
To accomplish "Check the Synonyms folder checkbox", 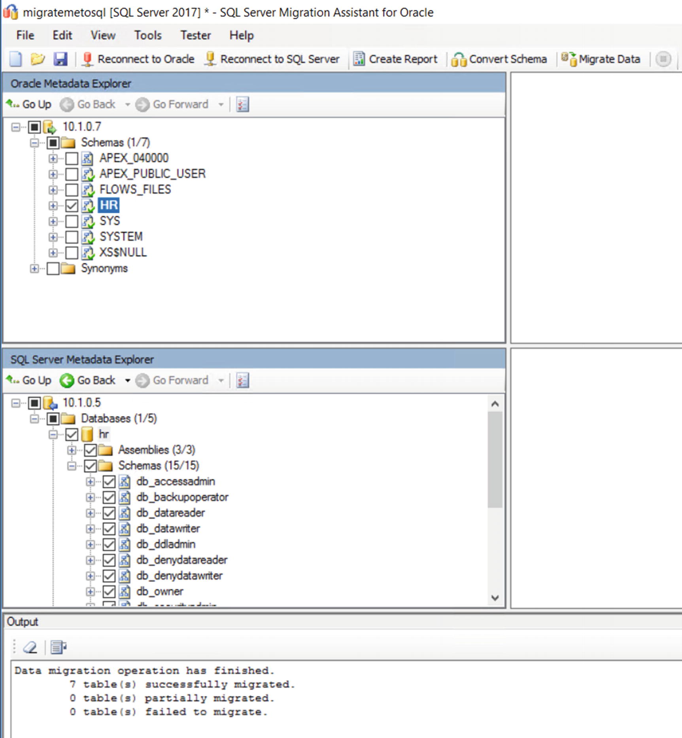I will click(x=53, y=269).
